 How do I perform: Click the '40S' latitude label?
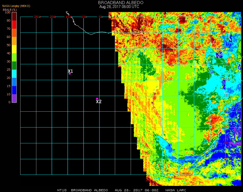click(x=227, y=175)
